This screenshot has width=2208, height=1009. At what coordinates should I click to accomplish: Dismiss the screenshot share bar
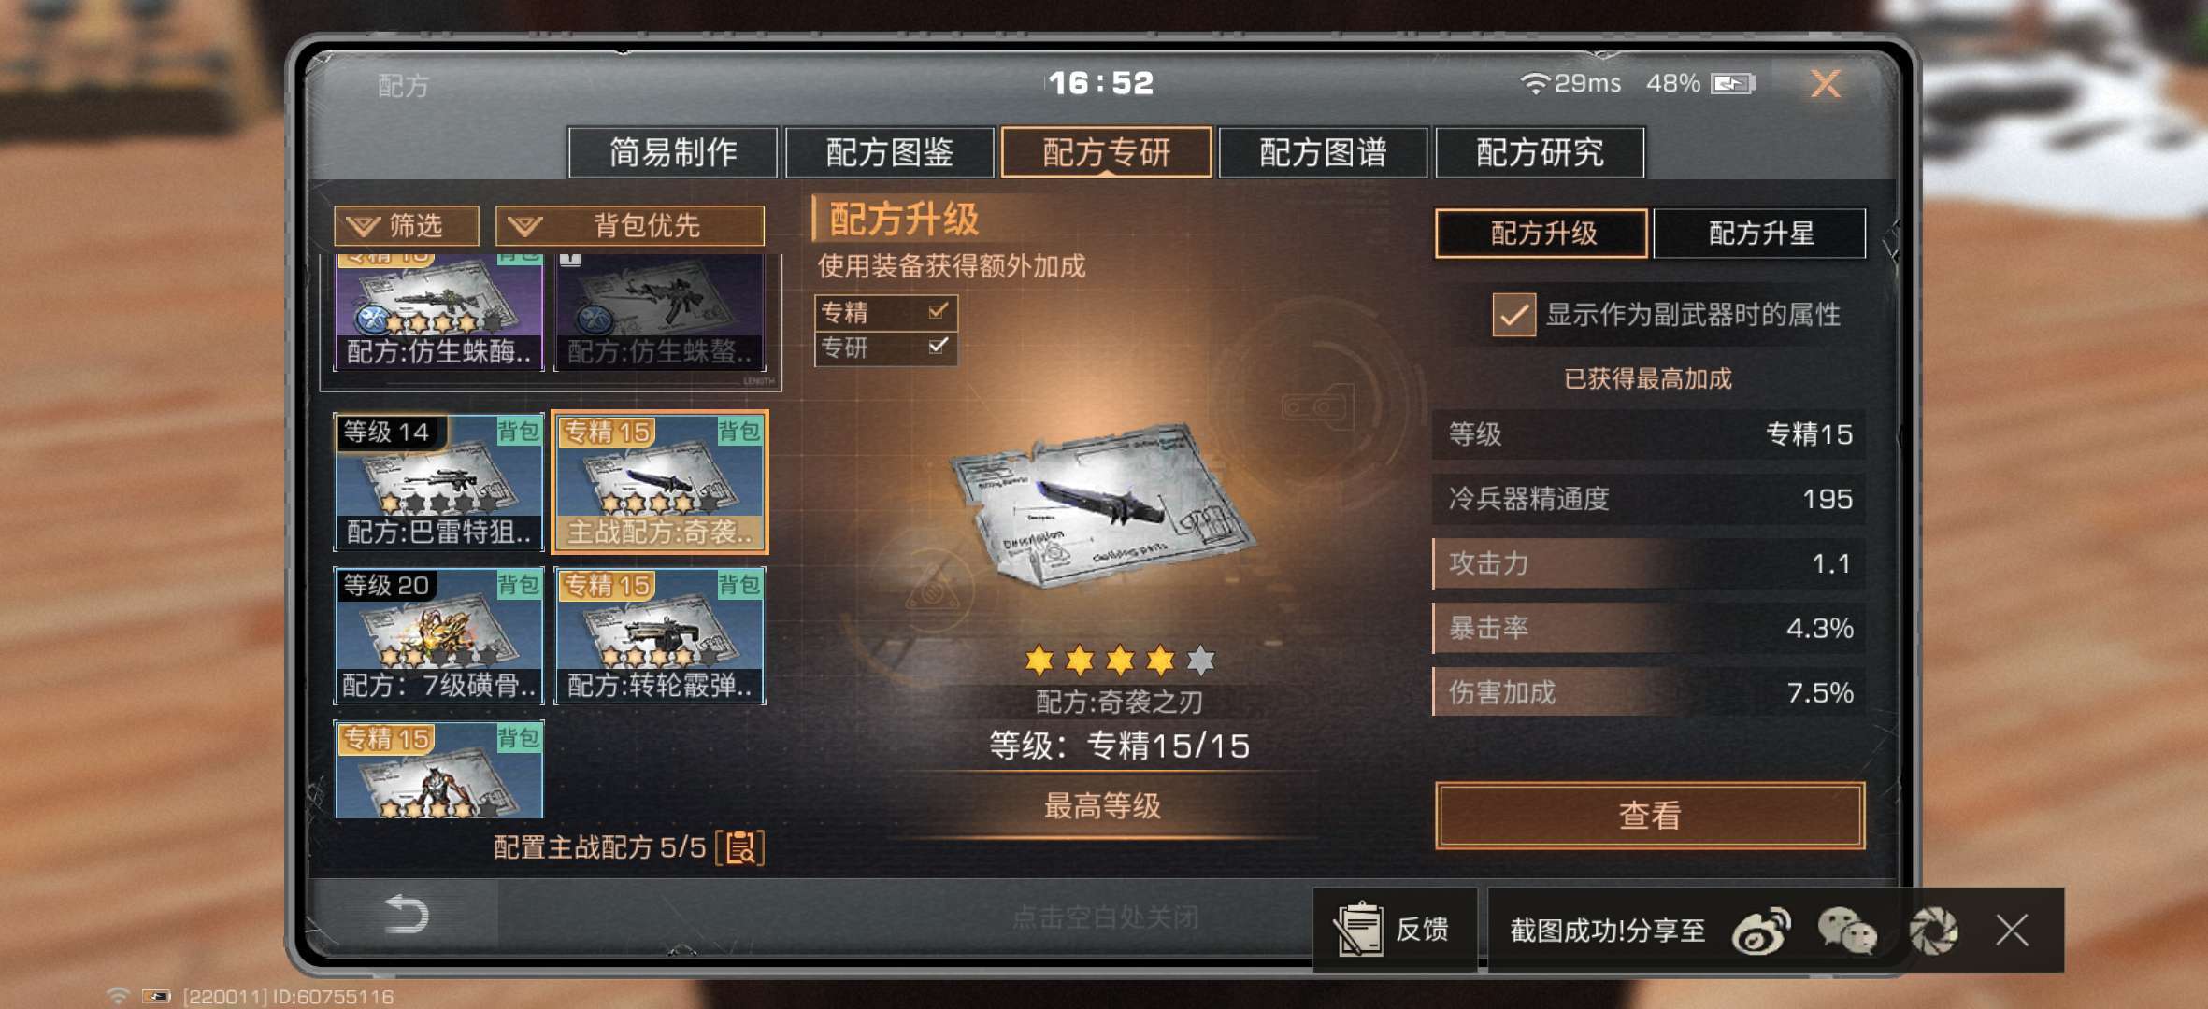(2012, 931)
